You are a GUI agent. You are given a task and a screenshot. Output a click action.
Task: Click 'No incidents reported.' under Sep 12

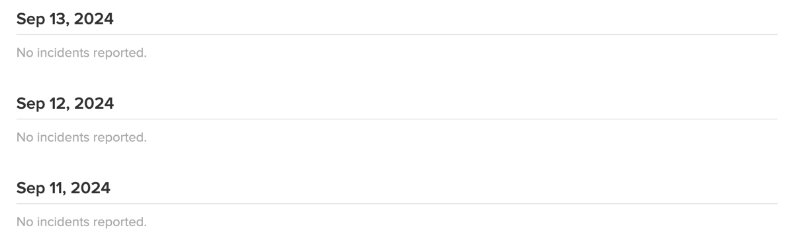[81, 137]
